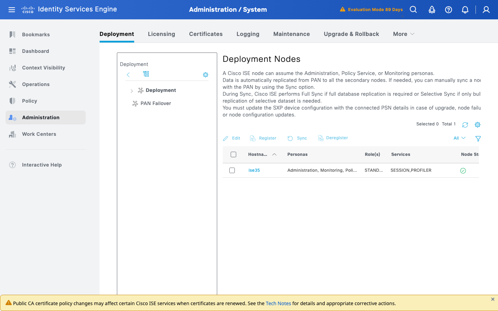This screenshot has width=498, height=311.
Task: Switch to the Licensing tab
Action: coord(162,34)
